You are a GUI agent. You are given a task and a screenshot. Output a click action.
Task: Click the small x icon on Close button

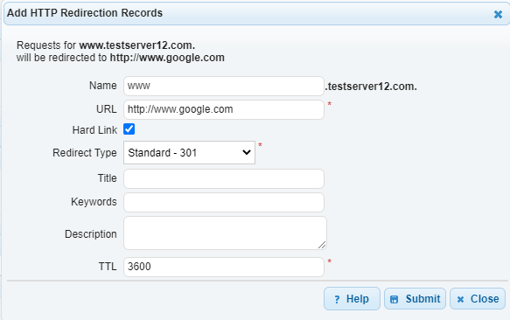[x=460, y=299]
